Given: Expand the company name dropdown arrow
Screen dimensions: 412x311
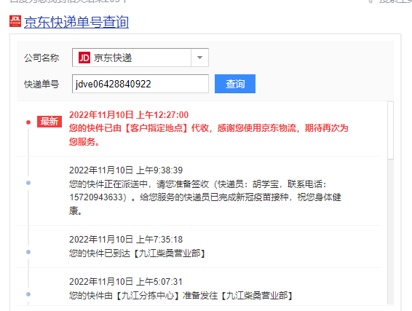Looking at the screenshot, I should coord(199,58).
